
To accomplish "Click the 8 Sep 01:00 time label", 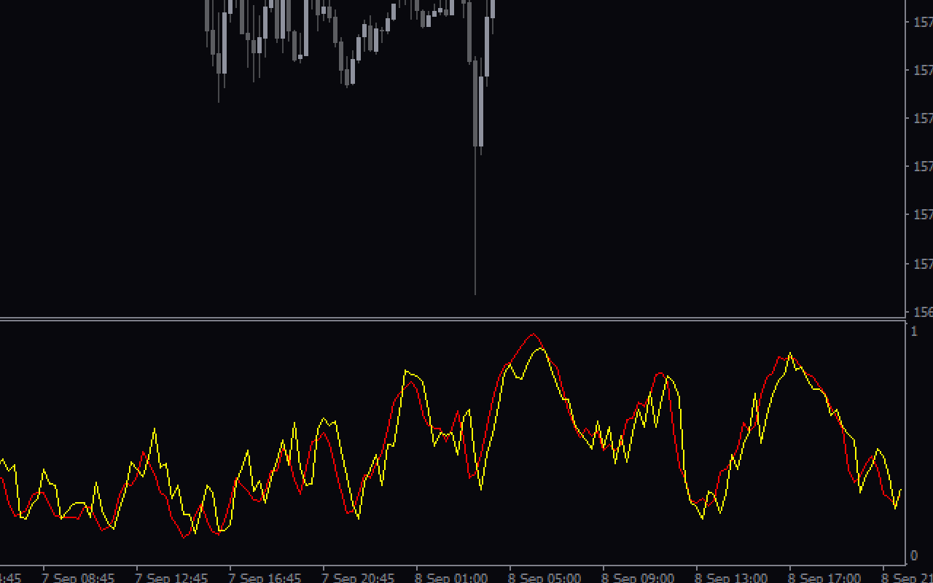I will (451, 578).
